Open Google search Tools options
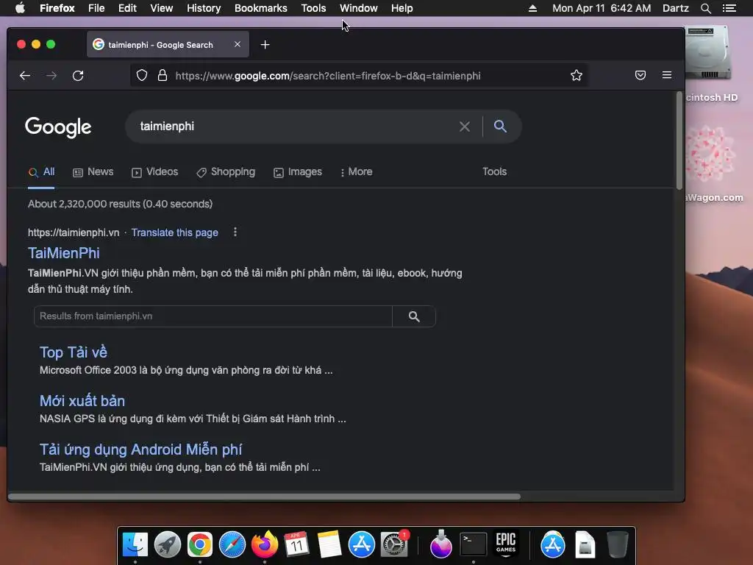The width and height of the screenshot is (753, 565). 494,171
